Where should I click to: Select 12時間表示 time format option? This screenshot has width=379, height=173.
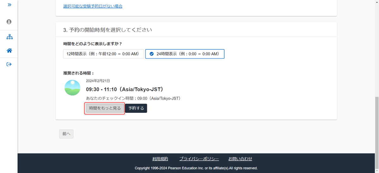click(104, 54)
